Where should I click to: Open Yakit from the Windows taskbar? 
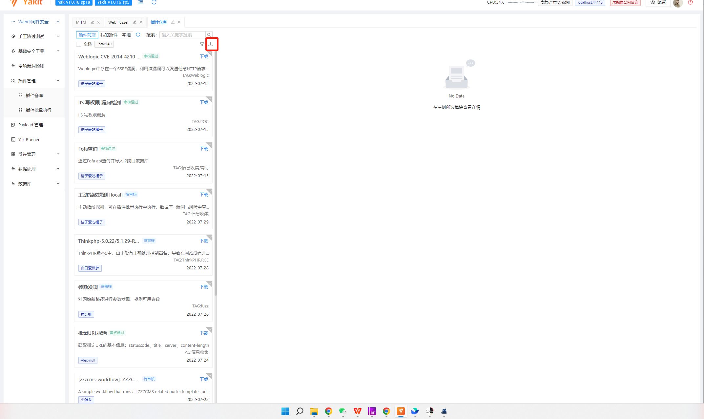pos(401,411)
